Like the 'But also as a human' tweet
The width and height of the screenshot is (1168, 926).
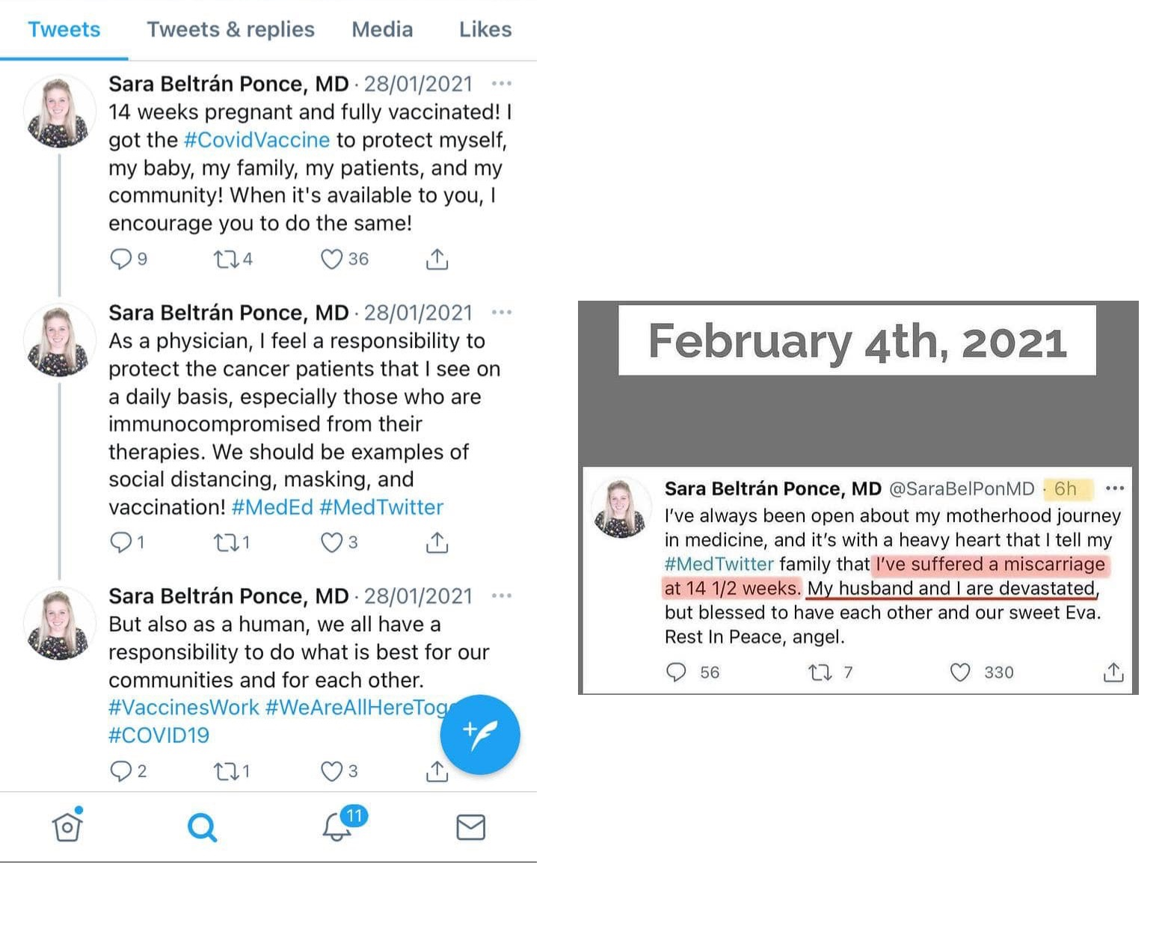331,770
